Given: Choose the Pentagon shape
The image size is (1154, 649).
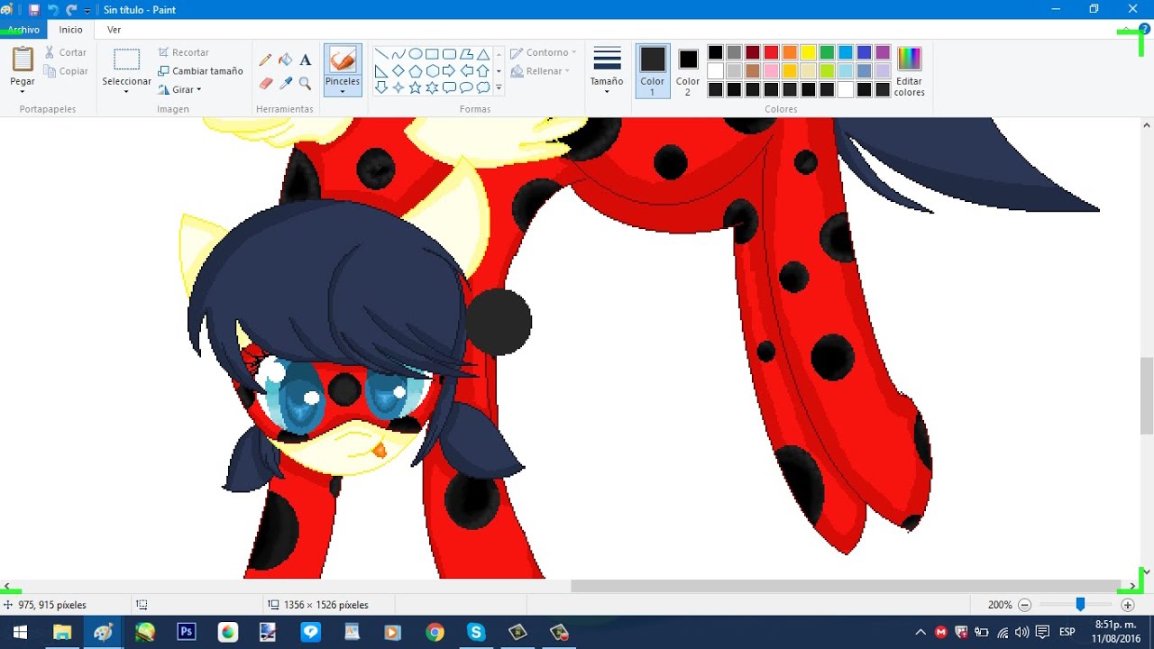Looking at the screenshot, I should point(416,71).
